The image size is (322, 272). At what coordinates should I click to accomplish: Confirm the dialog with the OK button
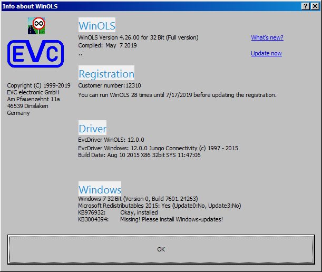(161, 249)
